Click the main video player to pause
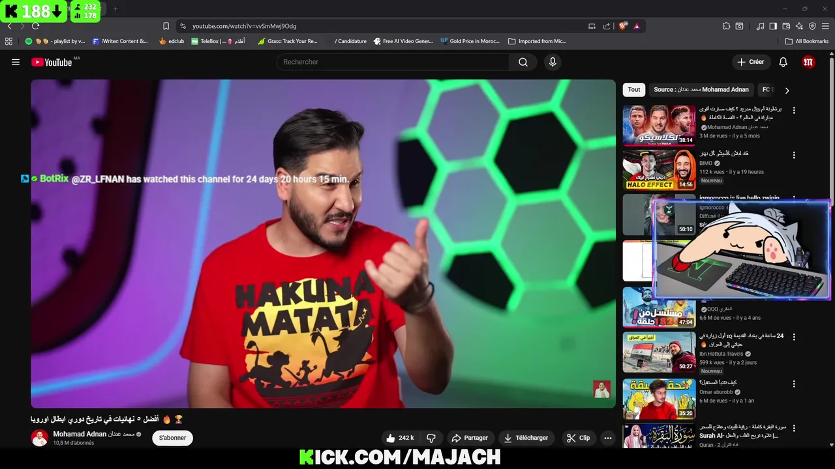This screenshot has height=469, width=835. 323,244
